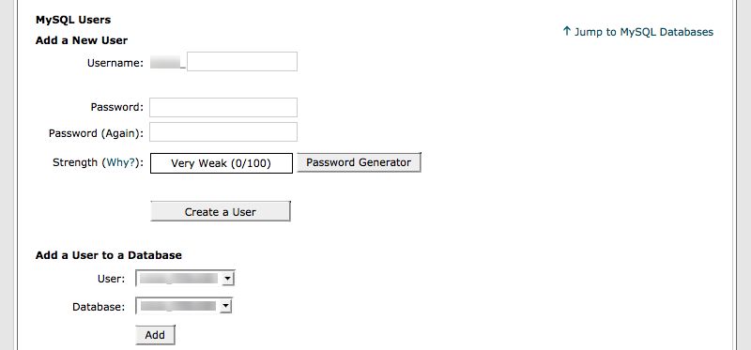
Task: Click the User: label
Action: click(111, 279)
